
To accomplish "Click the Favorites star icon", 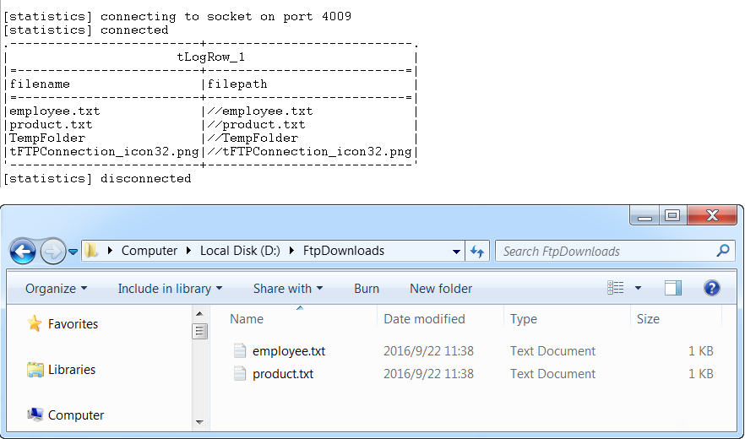I will point(34,323).
